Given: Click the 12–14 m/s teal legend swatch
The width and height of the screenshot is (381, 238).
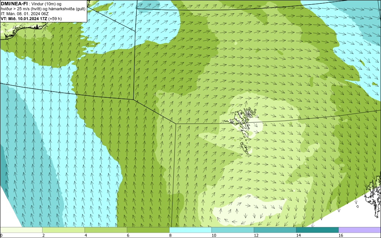Looking at the screenshot, I should pyautogui.click(x=275, y=230).
